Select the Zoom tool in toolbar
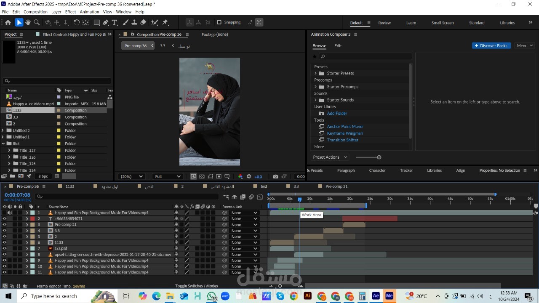Viewport: 539px width, 303px height. click(37, 22)
